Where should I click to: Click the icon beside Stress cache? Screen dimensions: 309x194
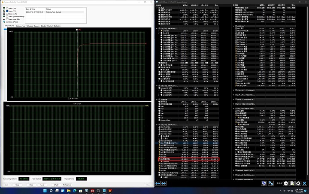[x=4, y=14]
